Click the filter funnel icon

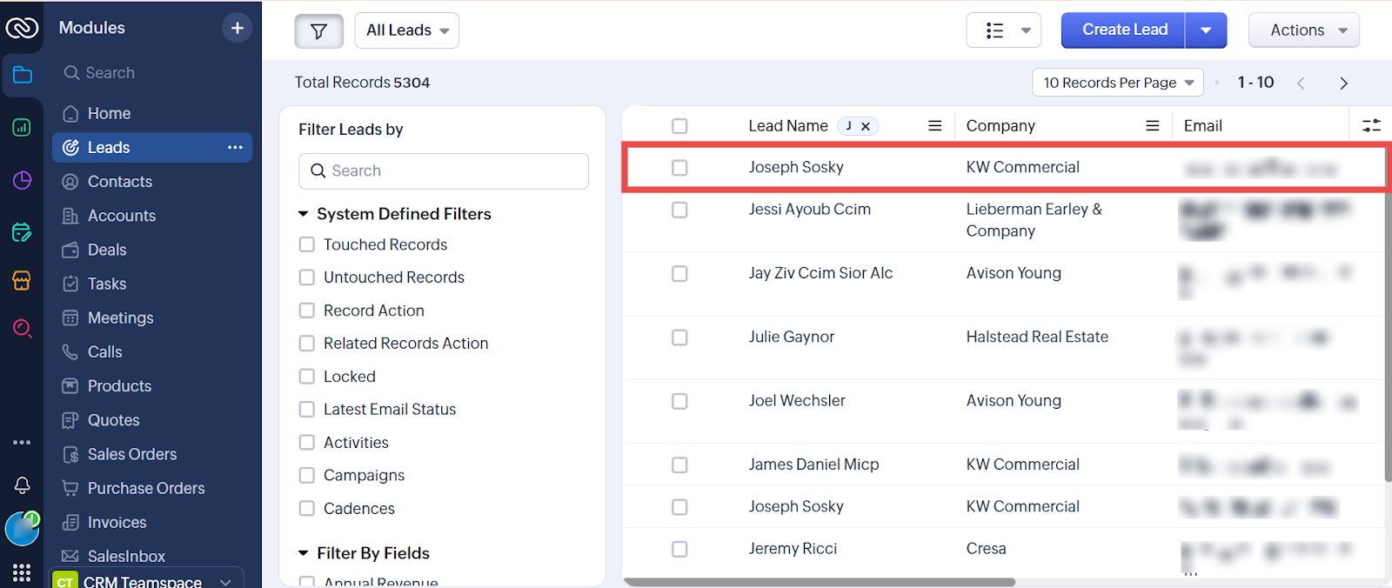(318, 31)
